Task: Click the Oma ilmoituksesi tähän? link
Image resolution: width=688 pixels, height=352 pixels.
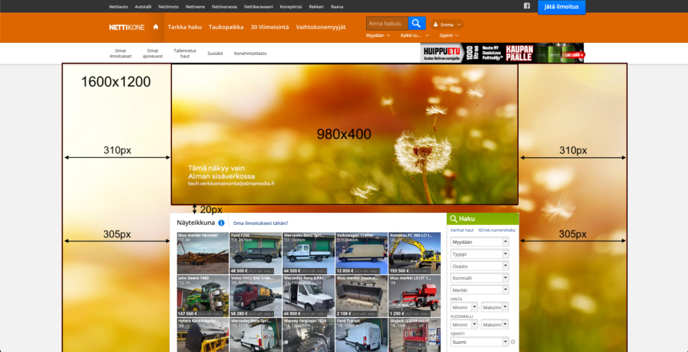Action: pos(261,224)
